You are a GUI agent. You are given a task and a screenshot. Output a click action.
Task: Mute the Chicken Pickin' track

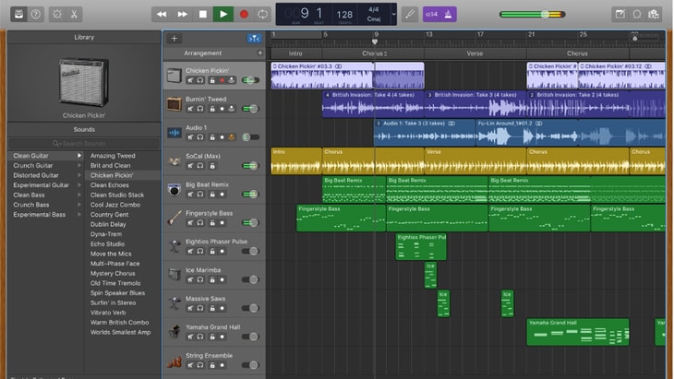(x=190, y=80)
